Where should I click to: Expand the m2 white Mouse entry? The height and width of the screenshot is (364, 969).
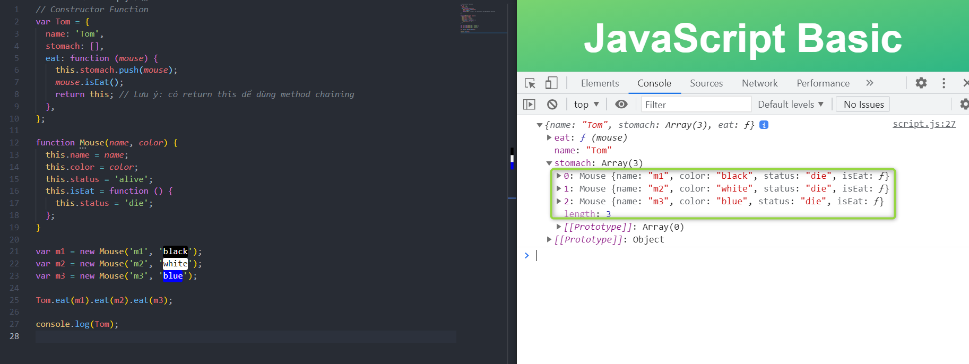[559, 189]
